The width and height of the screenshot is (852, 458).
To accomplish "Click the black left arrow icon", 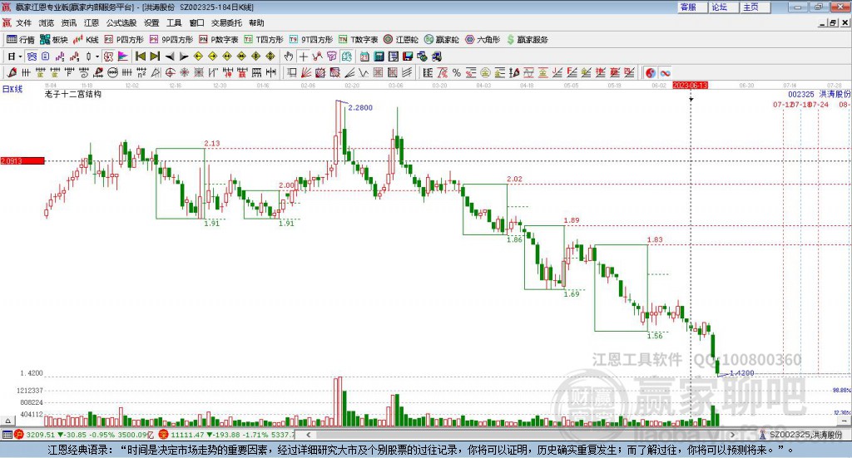I will [x=170, y=57].
